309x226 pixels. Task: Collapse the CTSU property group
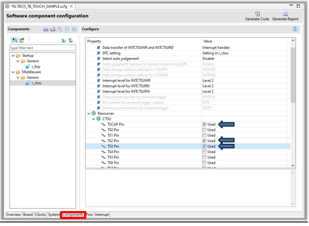tap(93, 119)
